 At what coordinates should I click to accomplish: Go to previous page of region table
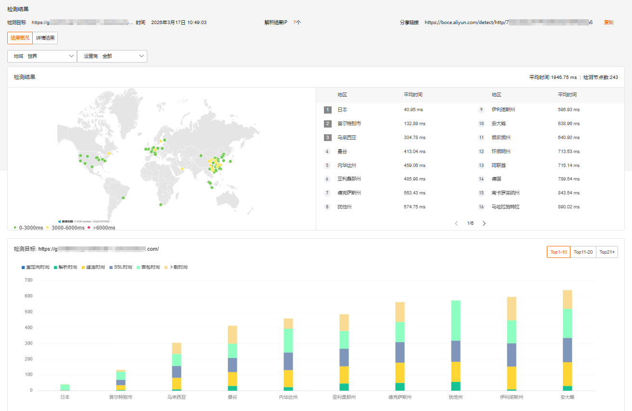tap(456, 223)
